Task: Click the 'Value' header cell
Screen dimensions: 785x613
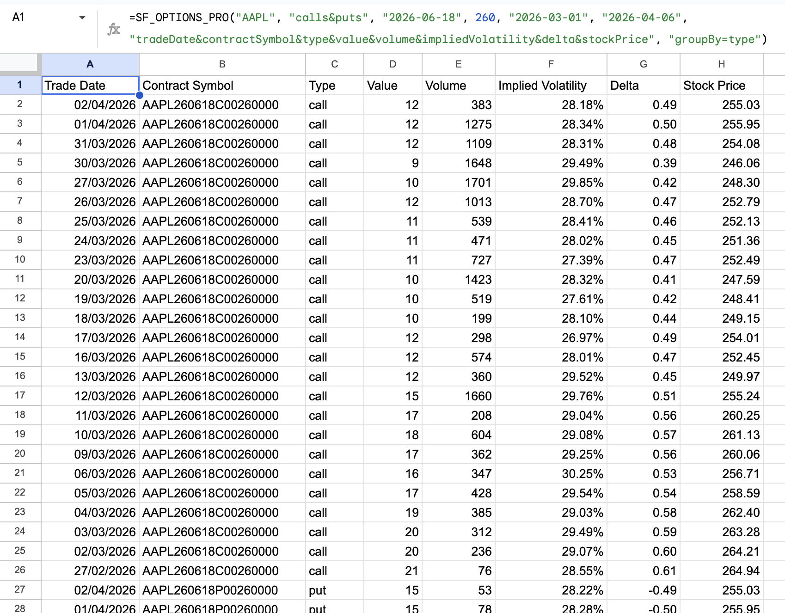Action: [393, 86]
